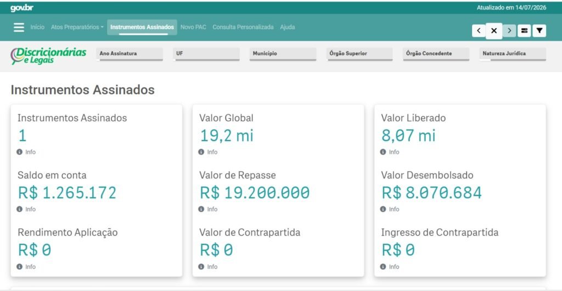This screenshot has height=291, width=562.
Task: Open the hamburger menu icon
Action: 19,27
